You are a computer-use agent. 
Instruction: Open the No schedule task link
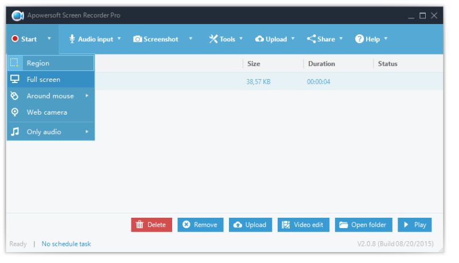pos(66,244)
